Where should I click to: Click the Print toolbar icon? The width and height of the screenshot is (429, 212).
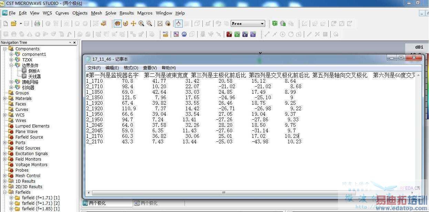[37, 23]
